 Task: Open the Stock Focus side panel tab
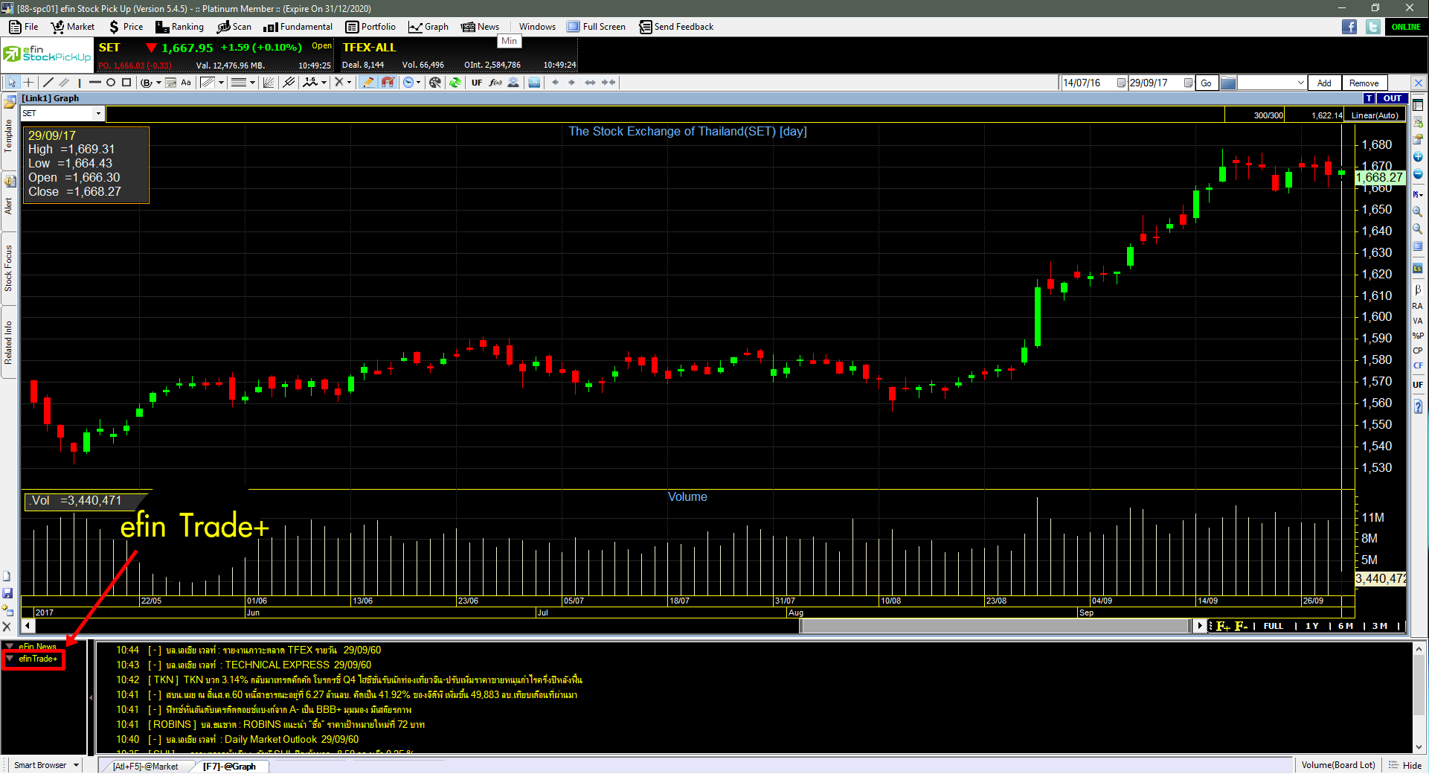pos(9,268)
